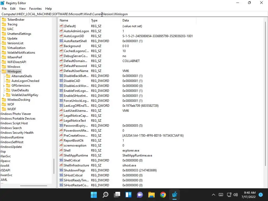
Task: Select the PreCreateKnow... value
Action: point(76,135)
